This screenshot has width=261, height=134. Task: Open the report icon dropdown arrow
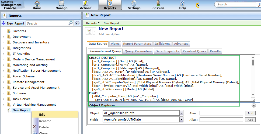pyautogui.click(x=94, y=31)
